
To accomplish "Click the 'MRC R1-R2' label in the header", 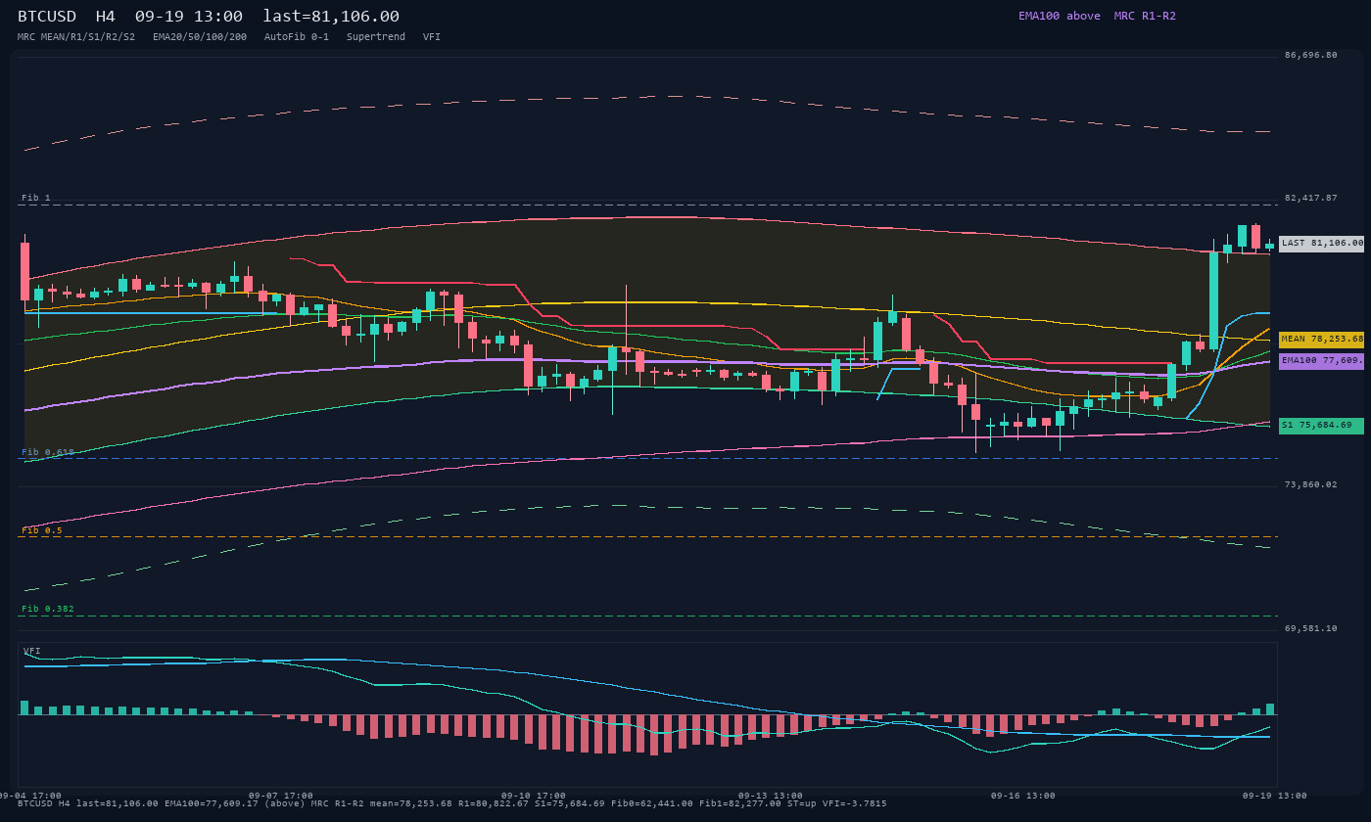I will (1145, 16).
